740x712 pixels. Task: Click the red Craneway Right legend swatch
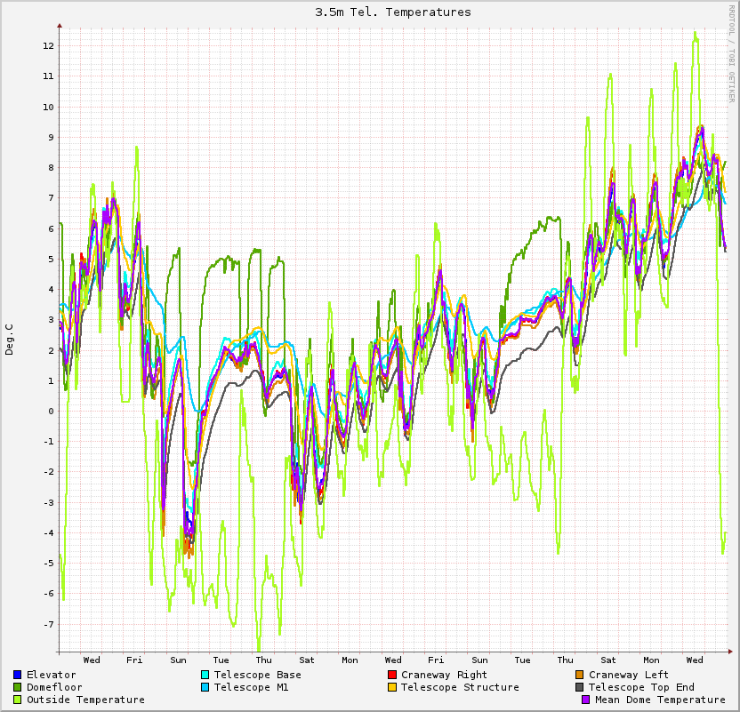pyautogui.click(x=392, y=675)
